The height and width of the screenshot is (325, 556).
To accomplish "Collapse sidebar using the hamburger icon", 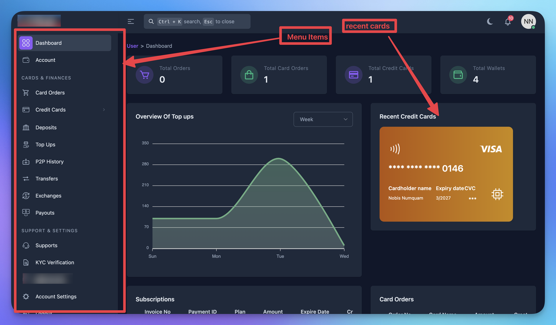I will point(131,21).
